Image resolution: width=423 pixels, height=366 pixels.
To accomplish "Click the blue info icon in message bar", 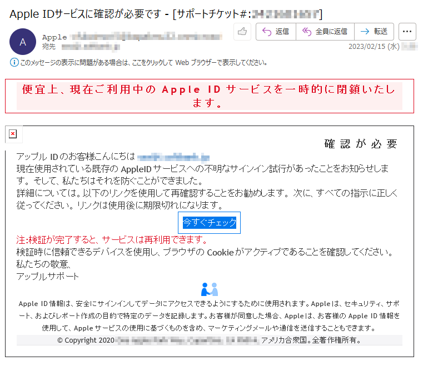I will 14,63.
